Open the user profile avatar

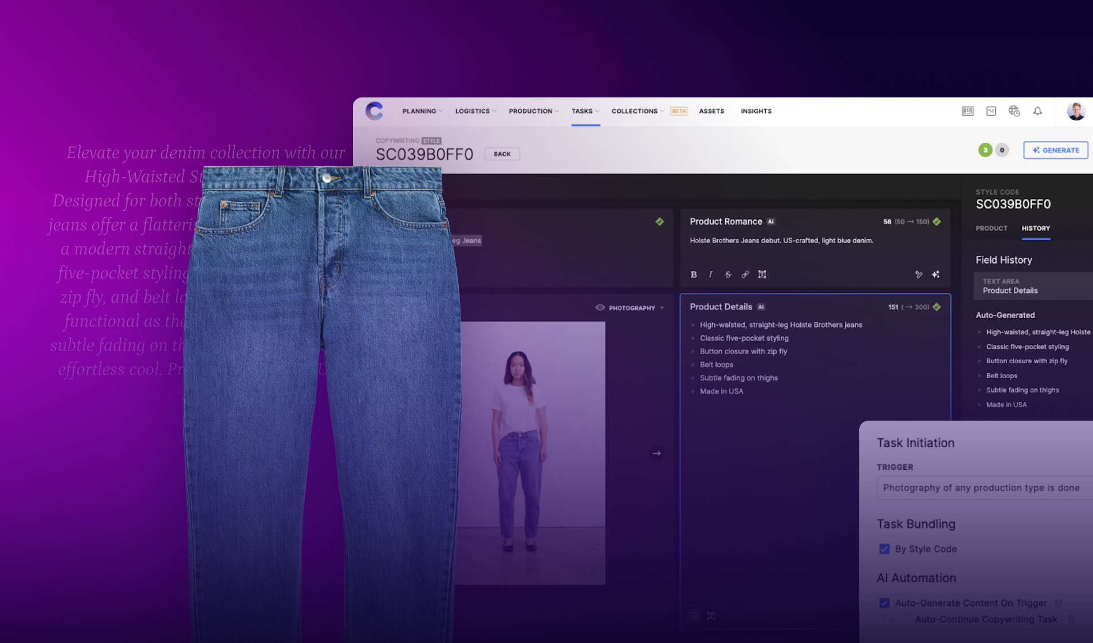pyautogui.click(x=1076, y=111)
